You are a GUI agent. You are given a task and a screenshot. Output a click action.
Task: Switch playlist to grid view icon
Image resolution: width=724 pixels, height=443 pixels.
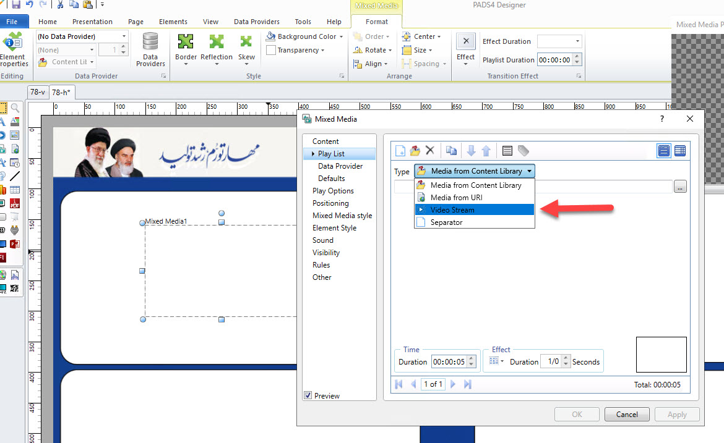tap(680, 151)
